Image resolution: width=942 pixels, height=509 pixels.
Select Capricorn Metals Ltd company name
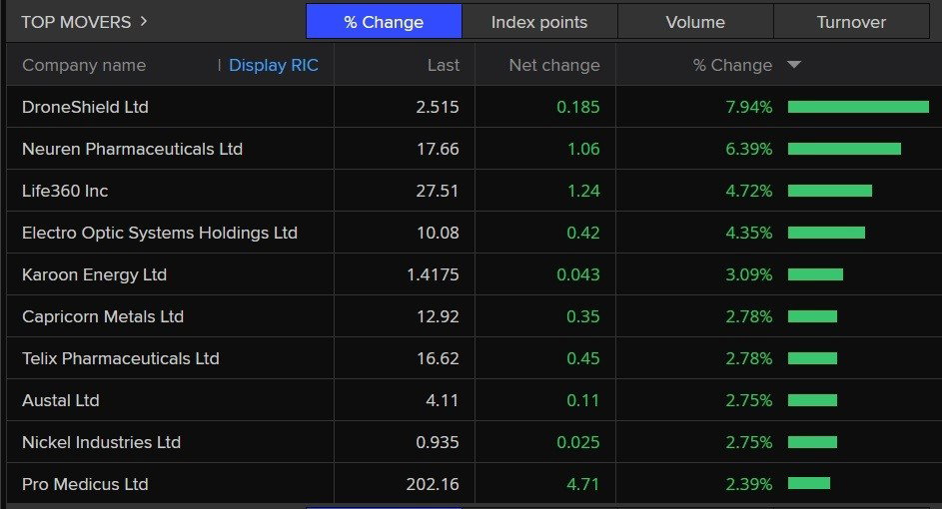click(x=103, y=316)
